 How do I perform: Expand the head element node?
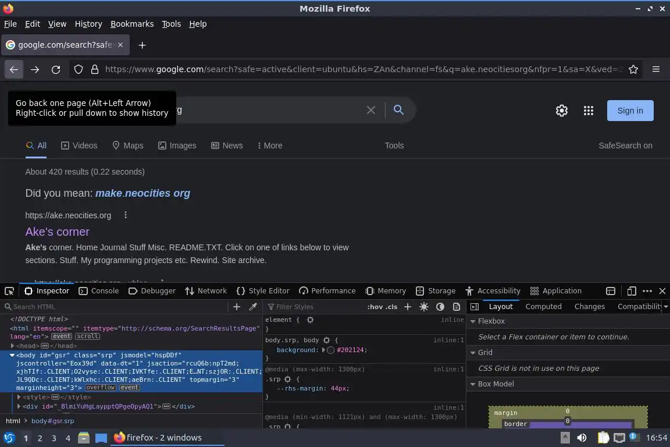(x=12, y=346)
